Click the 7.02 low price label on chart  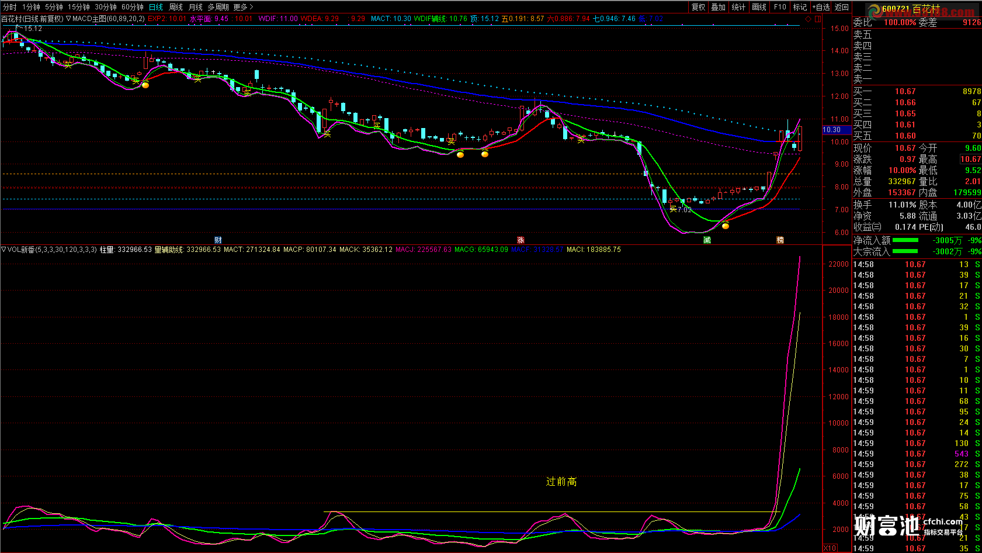(x=684, y=209)
